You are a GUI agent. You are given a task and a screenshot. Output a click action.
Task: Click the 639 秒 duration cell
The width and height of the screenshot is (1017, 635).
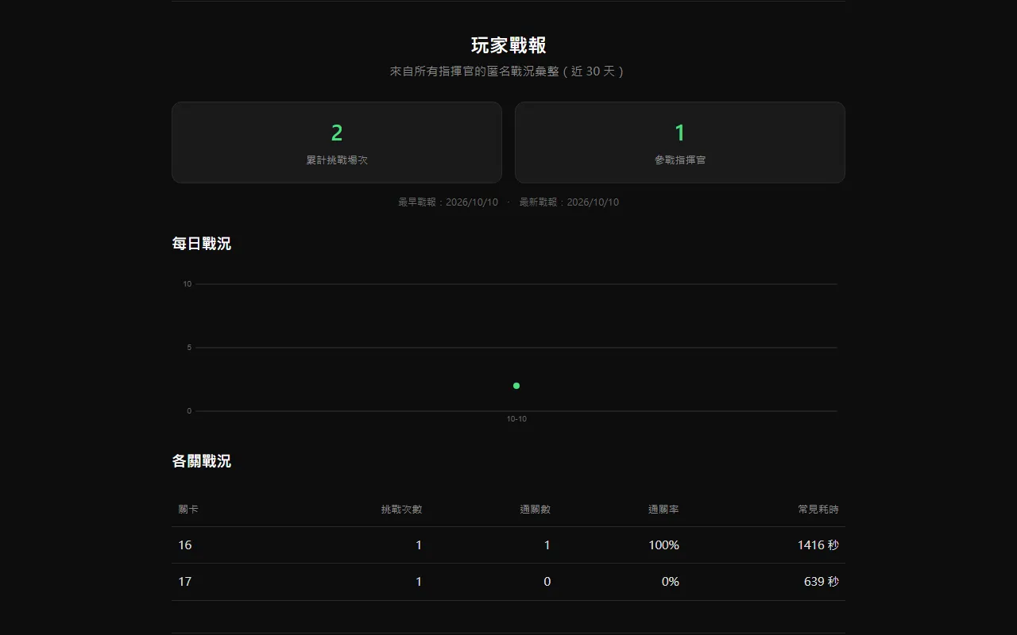click(822, 582)
